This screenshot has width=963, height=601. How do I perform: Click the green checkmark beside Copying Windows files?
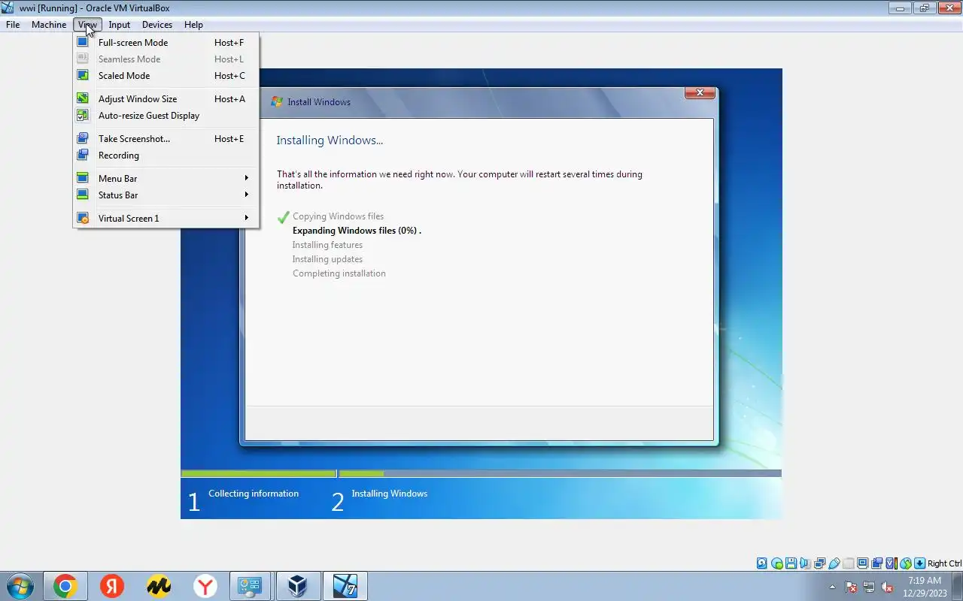coord(284,217)
